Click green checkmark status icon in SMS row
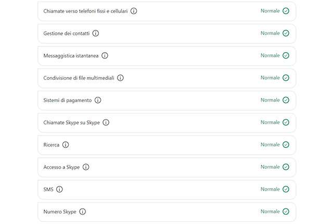The width and height of the screenshot is (333, 224). click(x=286, y=190)
